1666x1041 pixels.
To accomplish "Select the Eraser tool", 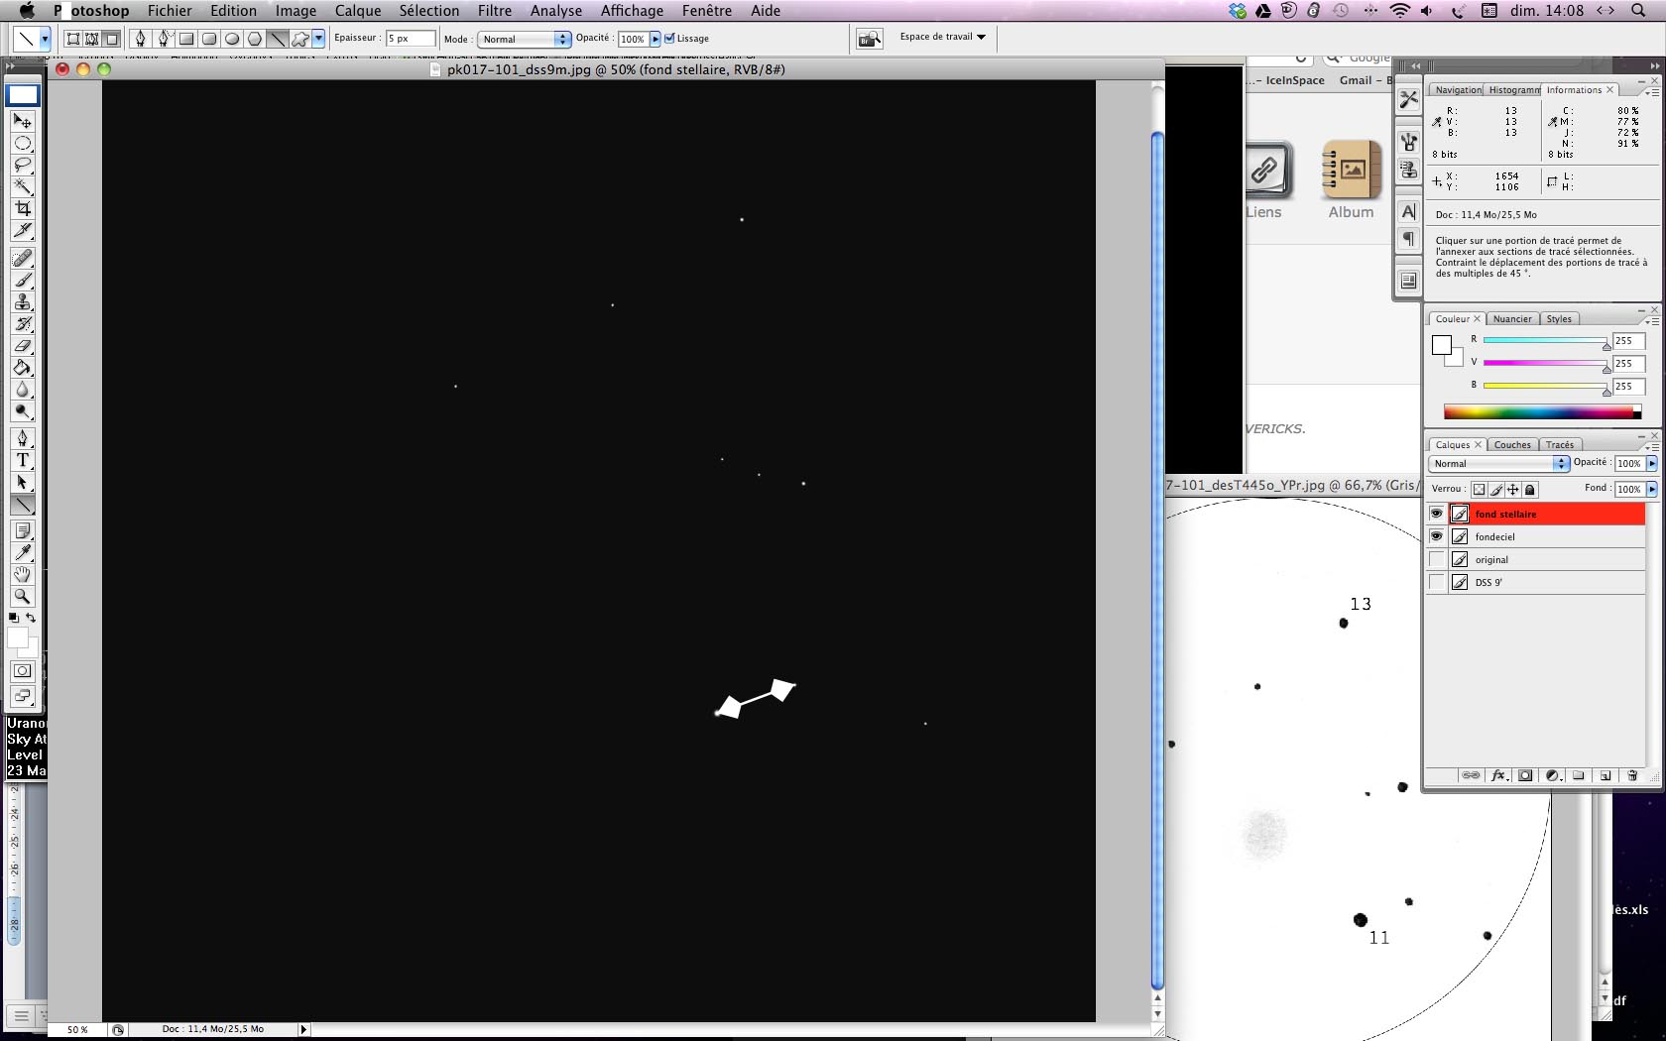I will click(22, 345).
